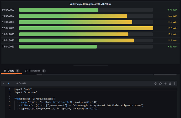Viewport: 181px width, 118px height.
Task: Click the panel title Wirkenergie Bezug Gesamt
Action: [x=91, y=4]
